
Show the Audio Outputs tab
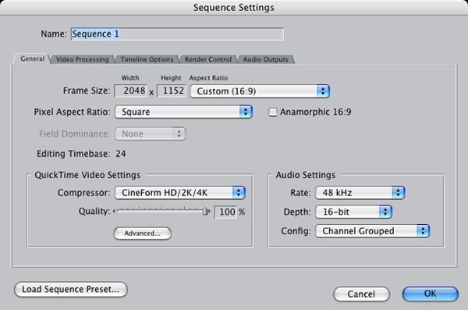pos(266,59)
